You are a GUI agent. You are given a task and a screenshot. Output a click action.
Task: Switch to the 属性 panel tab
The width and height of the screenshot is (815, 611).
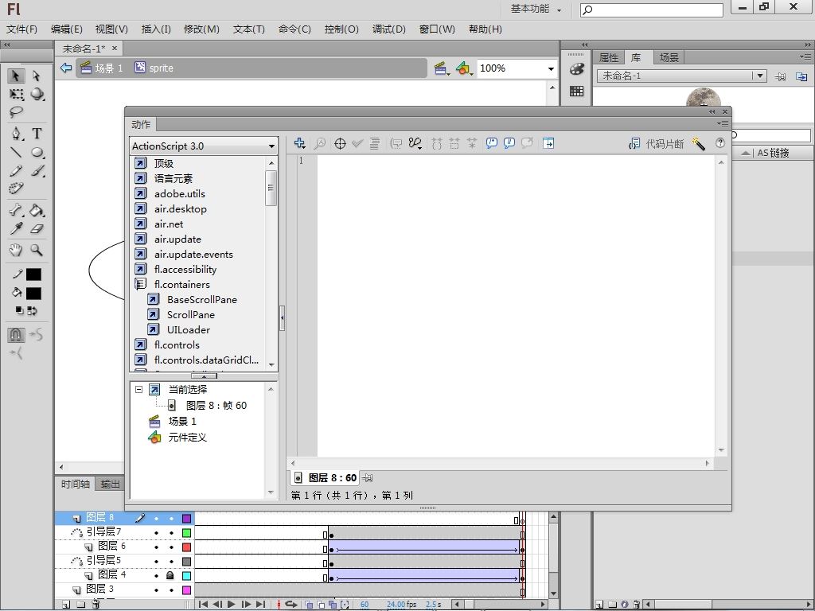(609, 57)
